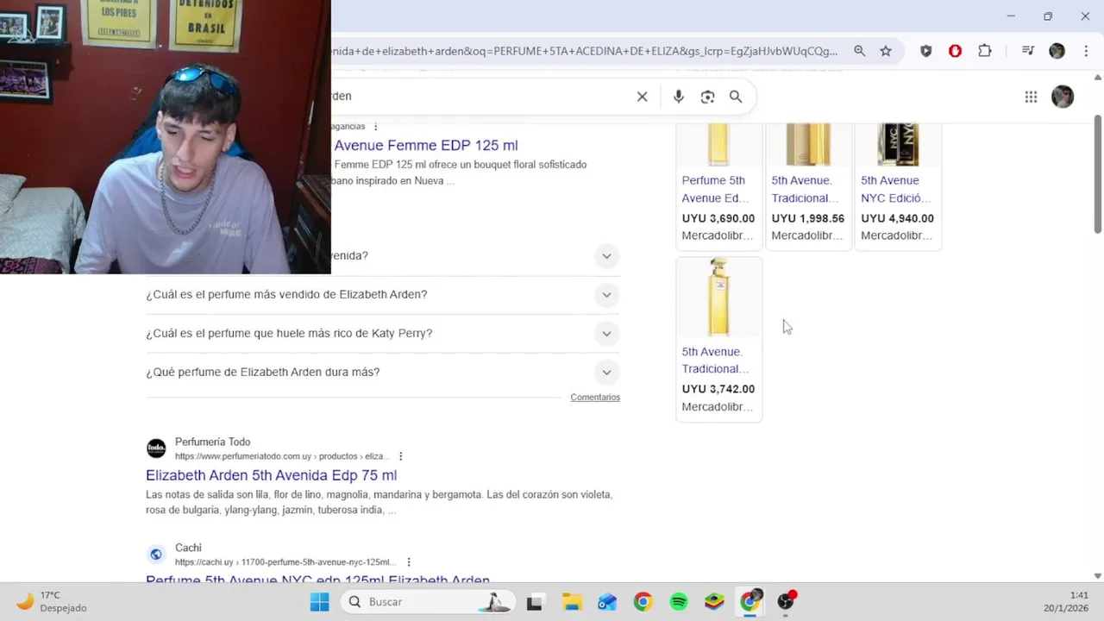The height and width of the screenshot is (621, 1104).
Task: Open the clock and date 1:41 20/1/2026
Action: (1067, 601)
